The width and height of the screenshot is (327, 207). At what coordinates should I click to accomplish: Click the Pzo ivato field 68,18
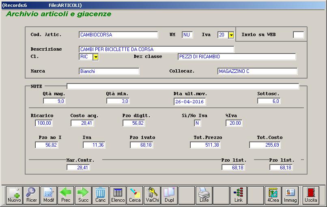[x=142, y=145]
